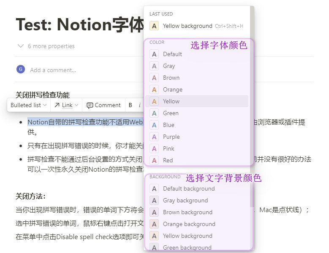The image size is (329, 253).
Task: Click the Gray background letter icon
Action: pyautogui.click(x=154, y=201)
